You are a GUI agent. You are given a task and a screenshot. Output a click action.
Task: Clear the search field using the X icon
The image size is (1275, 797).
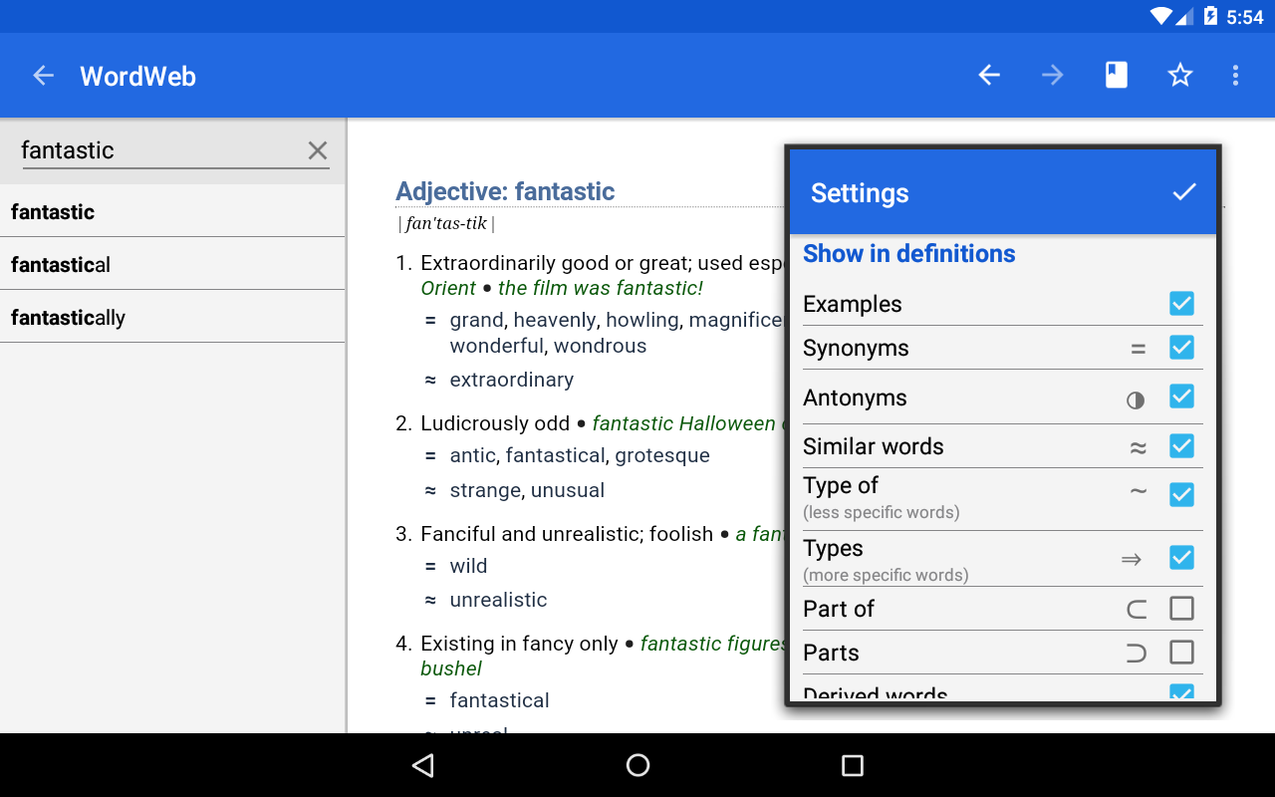tap(317, 150)
